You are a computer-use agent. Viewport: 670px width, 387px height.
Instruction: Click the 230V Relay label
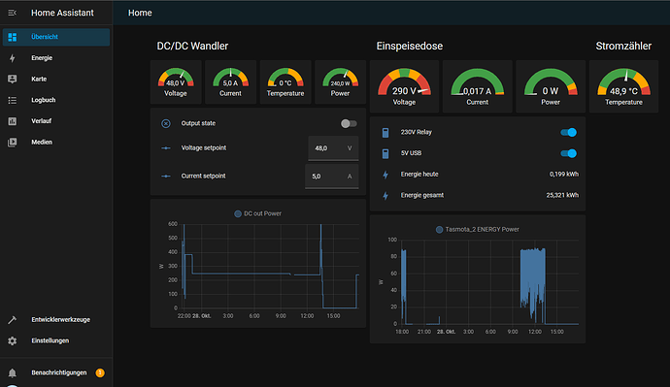pyautogui.click(x=417, y=132)
